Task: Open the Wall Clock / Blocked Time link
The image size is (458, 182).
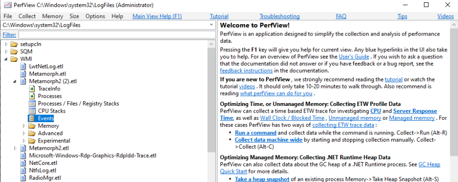Action: pos(292,118)
